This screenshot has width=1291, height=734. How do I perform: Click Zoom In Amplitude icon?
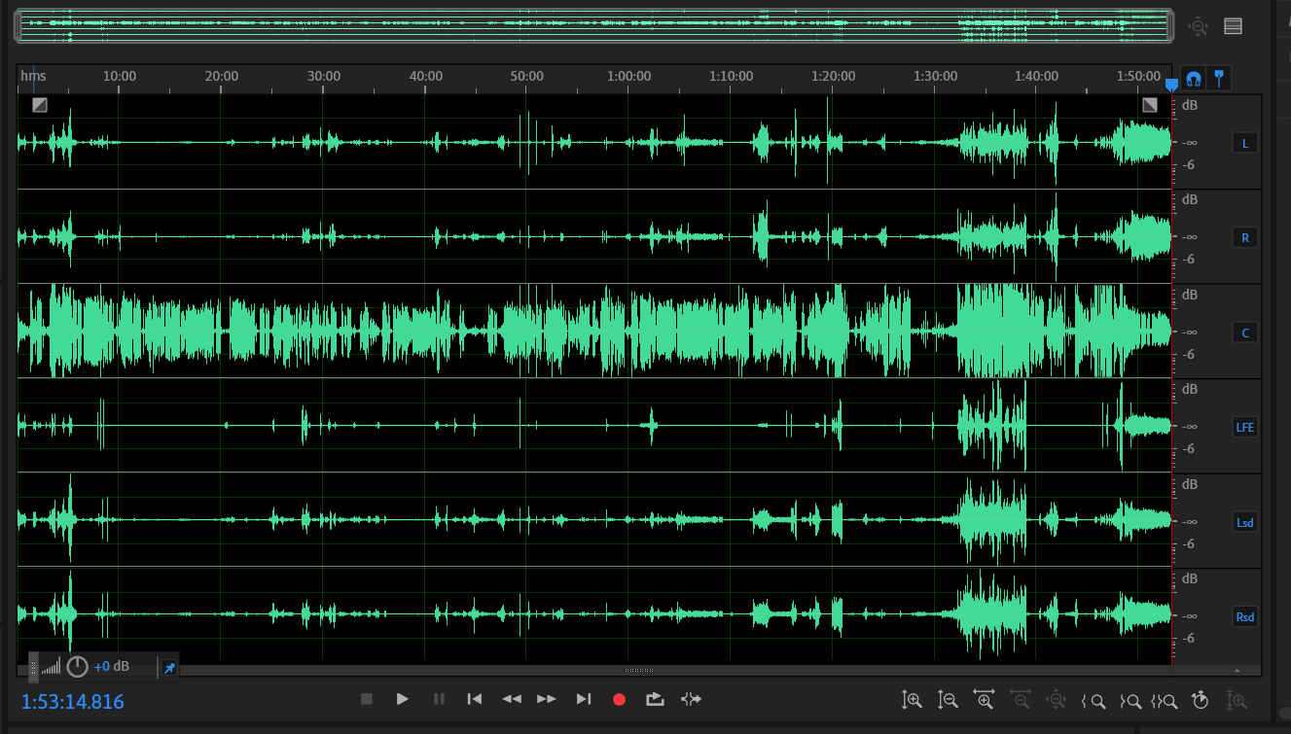912,699
